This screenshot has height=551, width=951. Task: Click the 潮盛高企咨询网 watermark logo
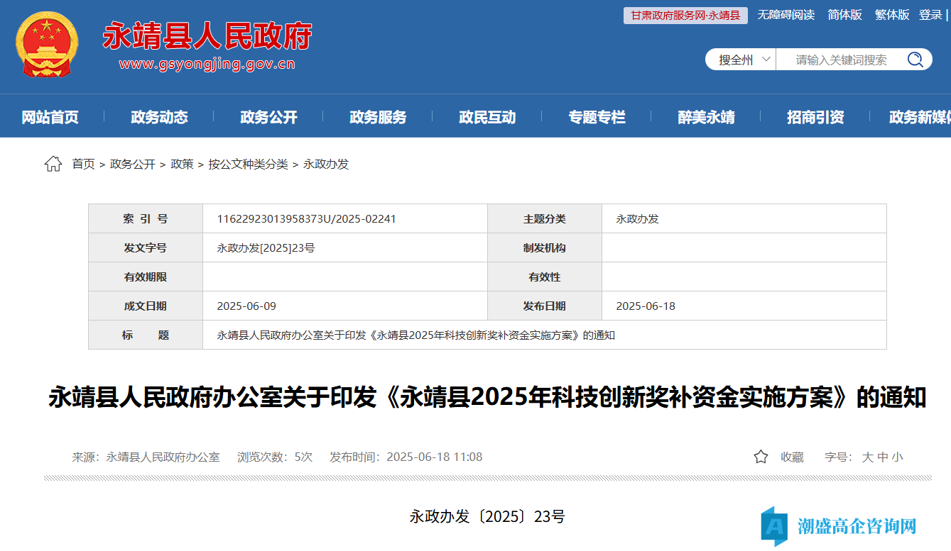click(839, 525)
